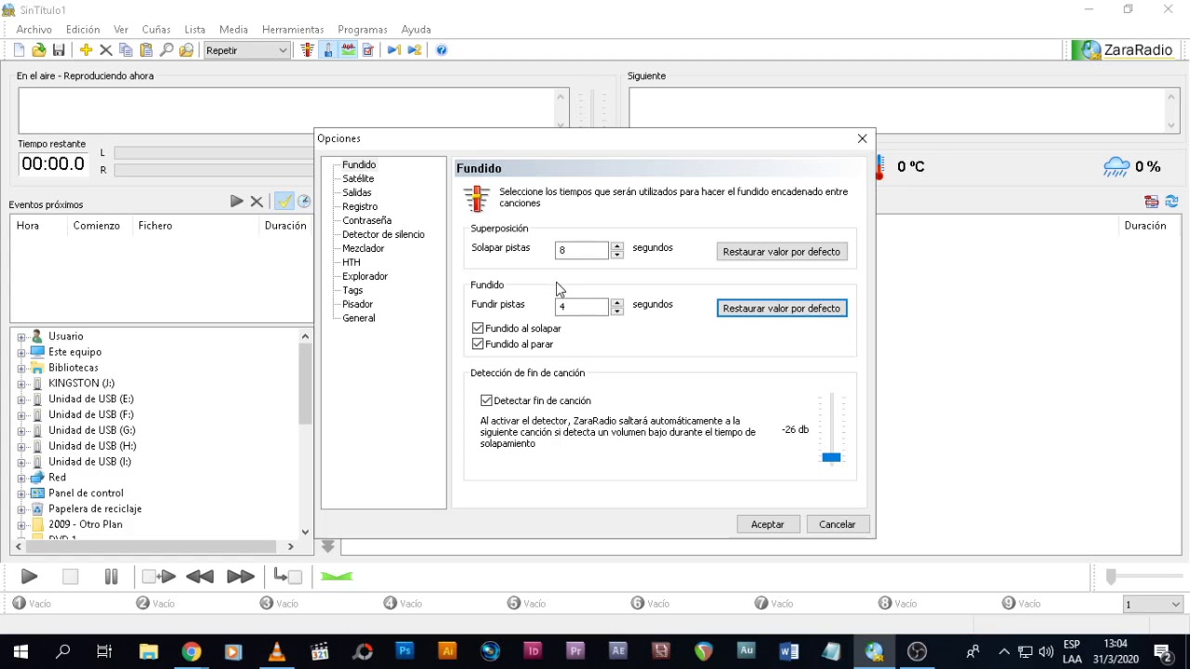Image resolution: width=1190 pixels, height=669 pixels.
Task: Open Photoshop from the taskbar
Action: pyautogui.click(x=404, y=652)
